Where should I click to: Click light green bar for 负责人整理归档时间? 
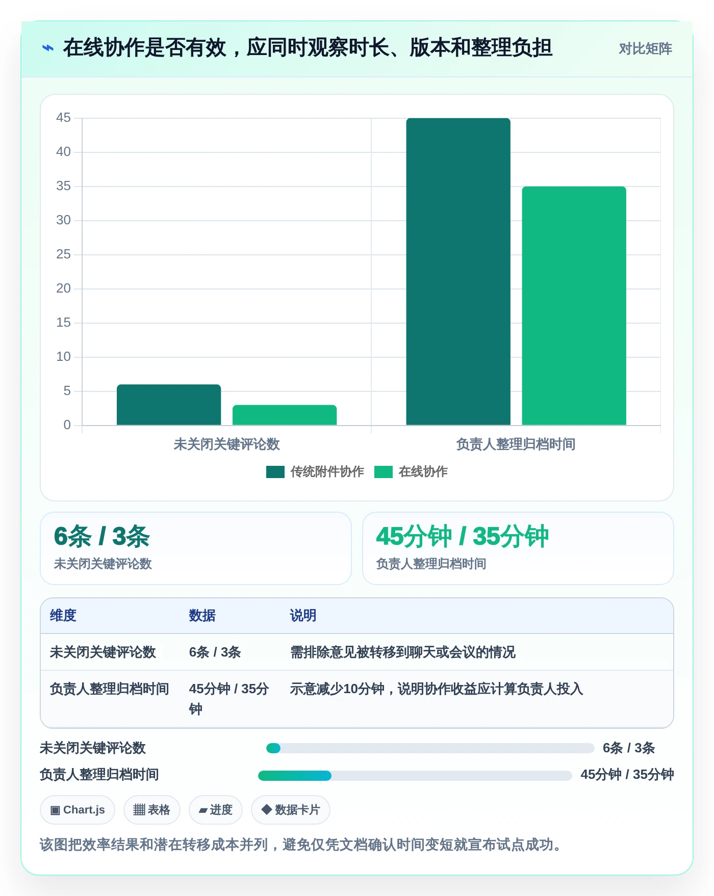tap(574, 306)
